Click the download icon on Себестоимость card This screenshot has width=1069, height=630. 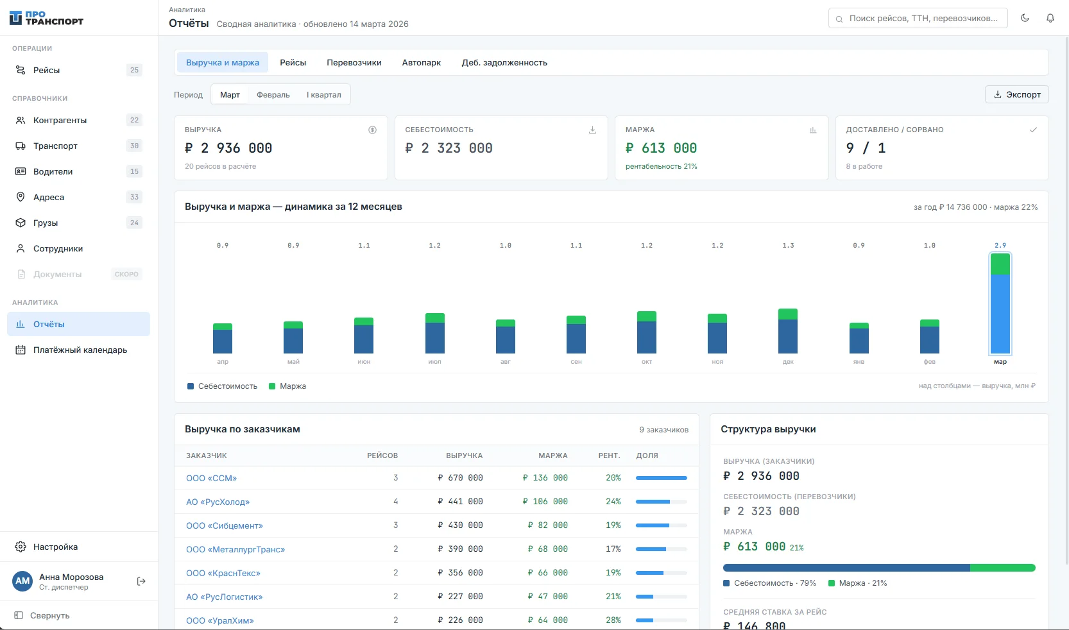pos(592,130)
